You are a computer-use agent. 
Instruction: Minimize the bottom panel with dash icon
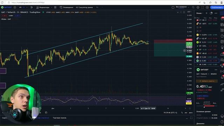pyautogui.click(x=187, y=118)
